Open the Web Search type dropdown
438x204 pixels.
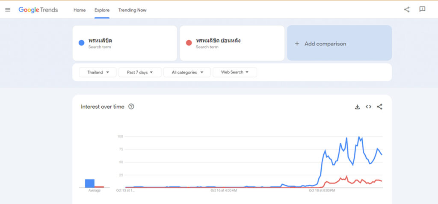click(235, 72)
